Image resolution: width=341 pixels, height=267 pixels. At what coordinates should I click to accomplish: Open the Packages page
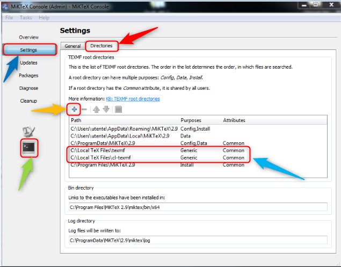pos(28,76)
